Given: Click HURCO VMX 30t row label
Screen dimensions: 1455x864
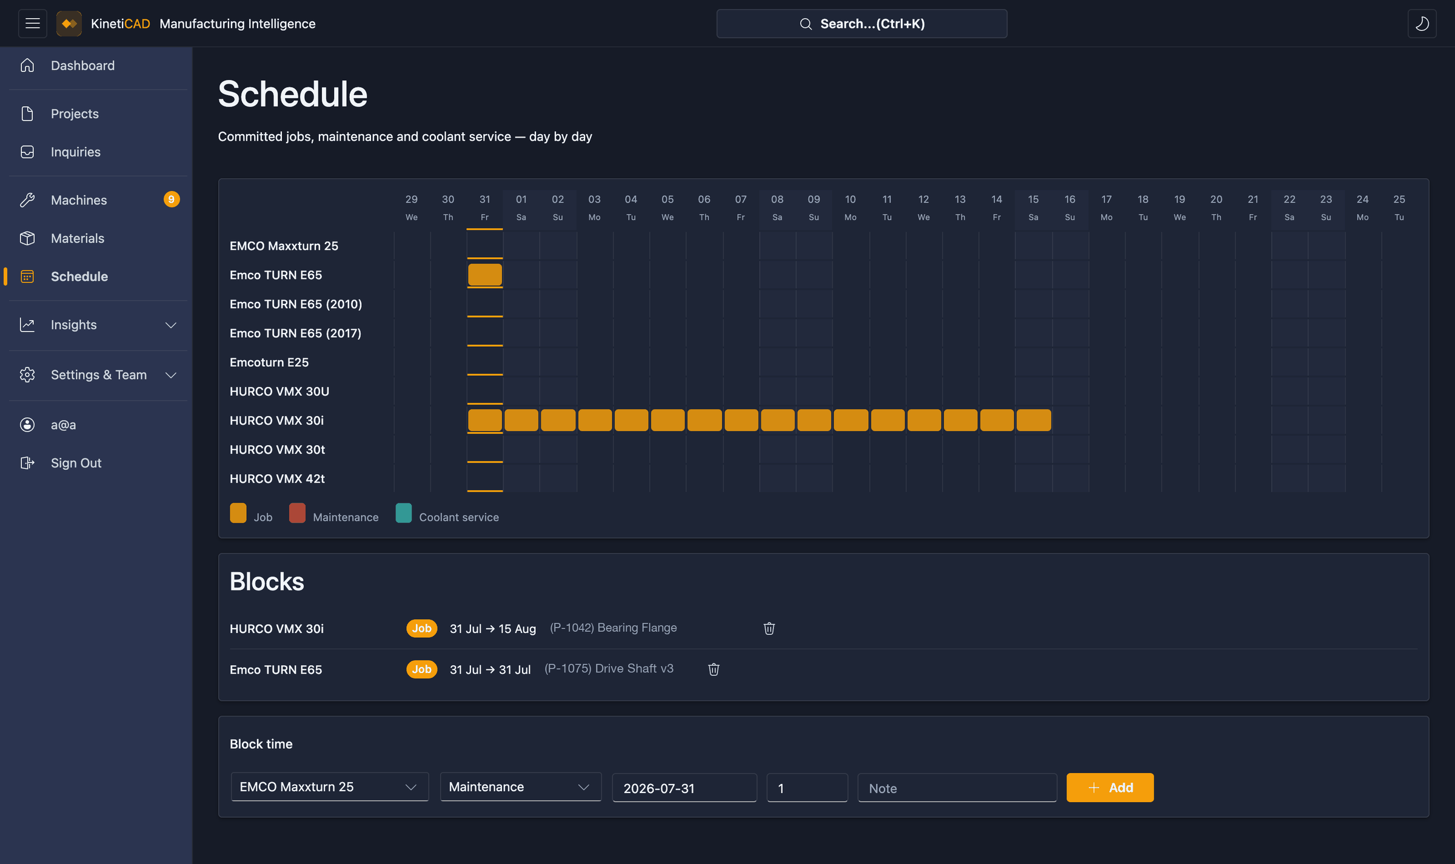Looking at the screenshot, I should coord(277,450).
